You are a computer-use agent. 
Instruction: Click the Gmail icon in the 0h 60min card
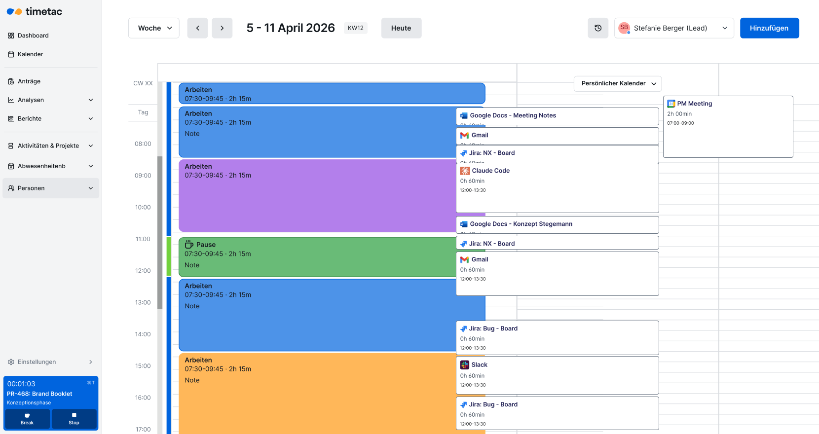click(x=464, y=259)
